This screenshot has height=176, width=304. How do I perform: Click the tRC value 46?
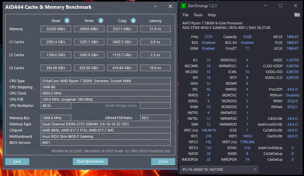coord(208,89)
